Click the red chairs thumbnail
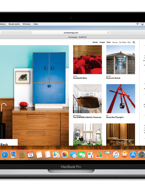This screenshot has height=195, width=145. pyautogui.click(x=87, y=60)
